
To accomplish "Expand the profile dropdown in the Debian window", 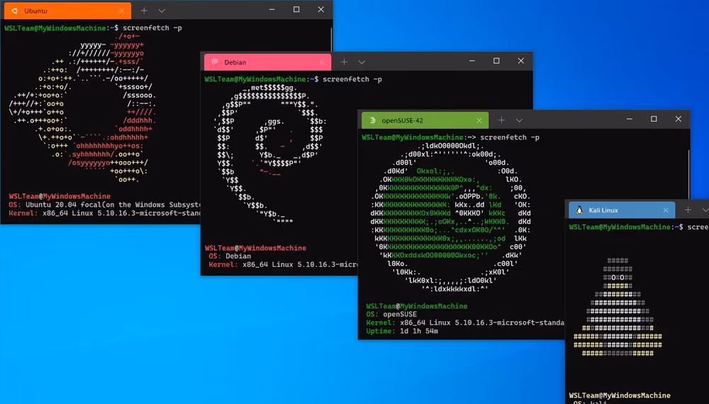I will (362, 62).
